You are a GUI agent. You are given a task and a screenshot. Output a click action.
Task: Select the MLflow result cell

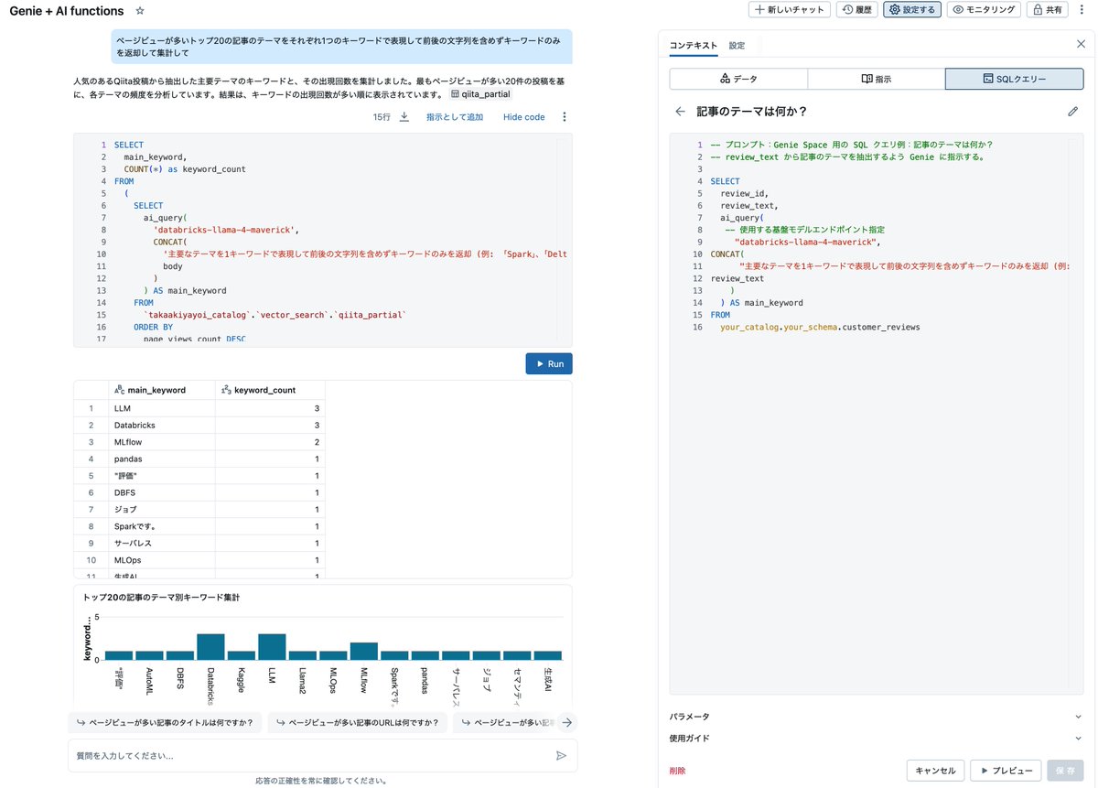161,442
